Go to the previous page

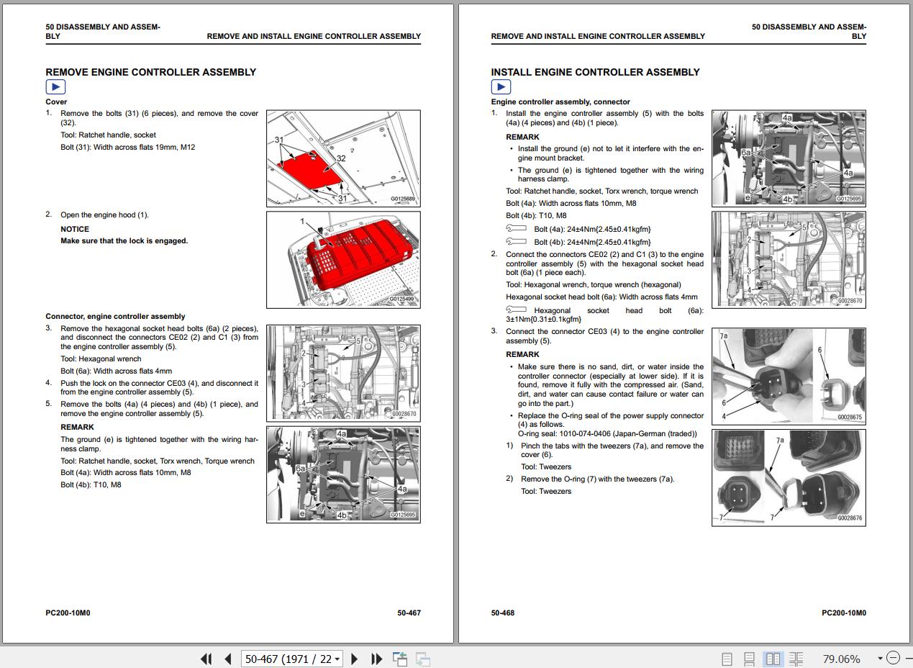click(x=228, y=659)
